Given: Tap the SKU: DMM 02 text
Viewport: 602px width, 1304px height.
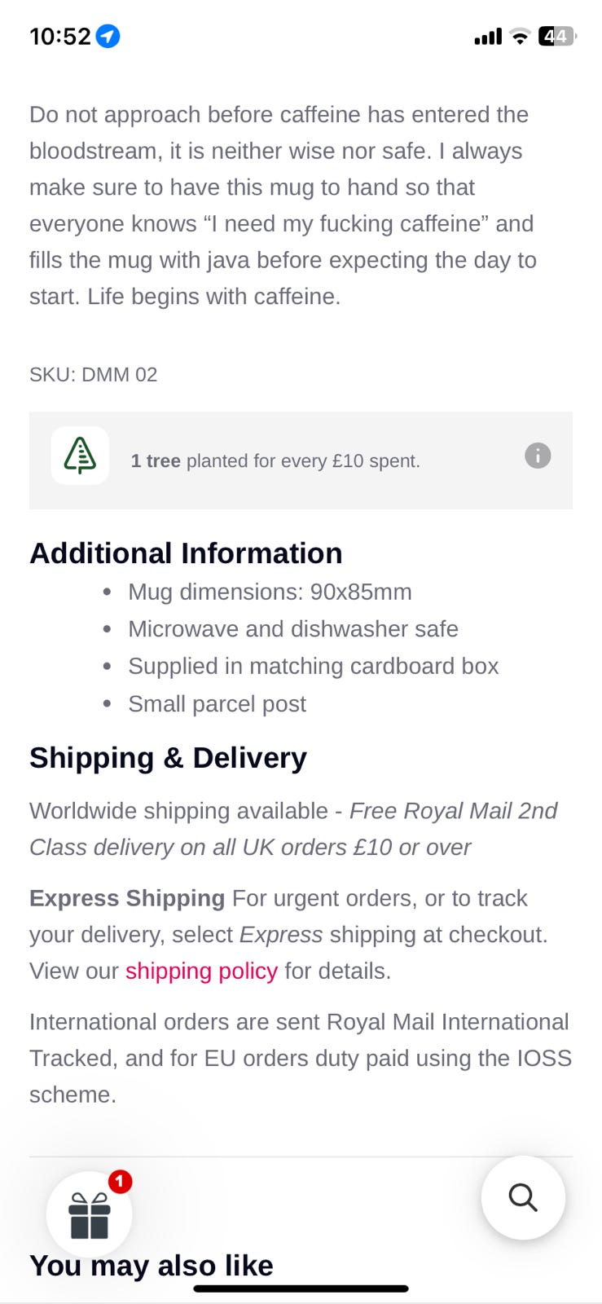Looking at the screenshot, I should coord(93,375).
